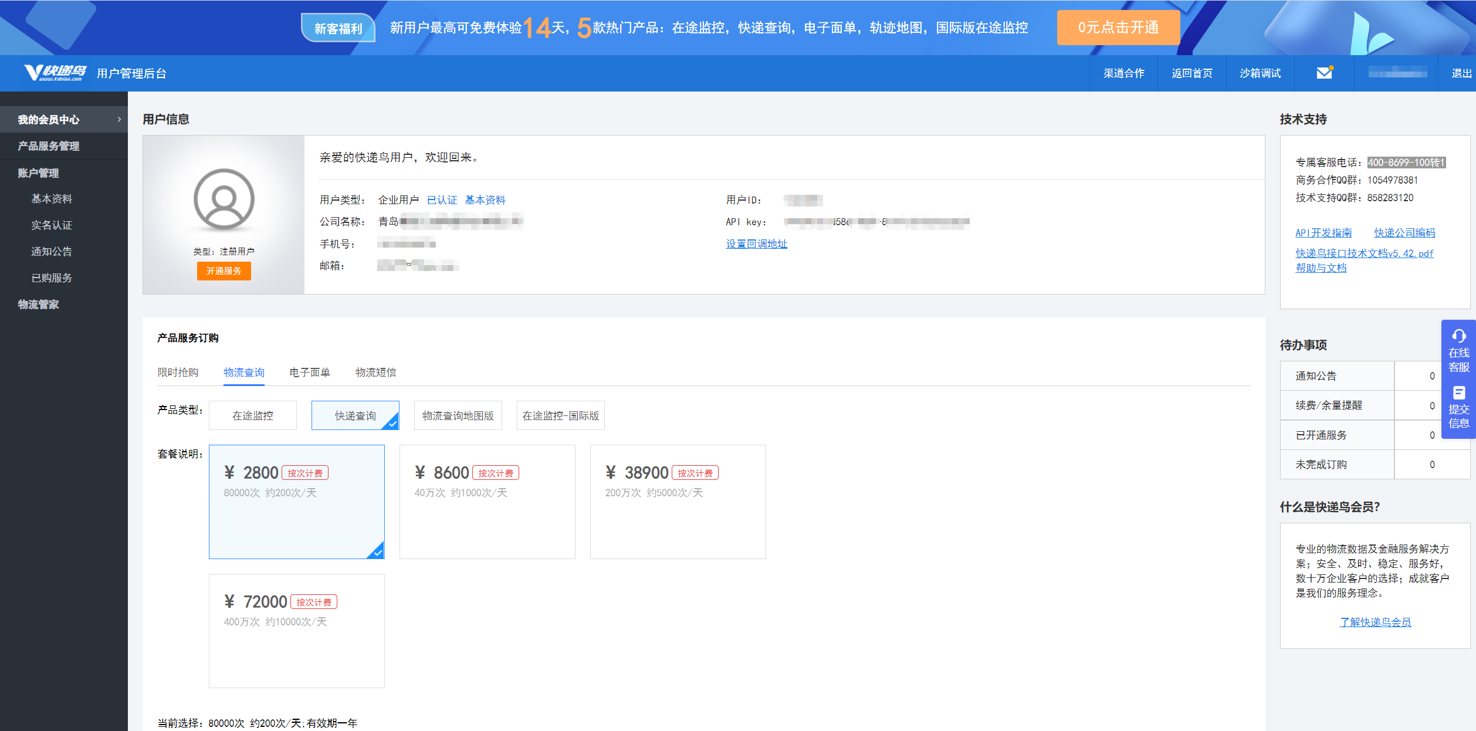Expand 我的会员中心 sidebar chevron

(119, 119)
